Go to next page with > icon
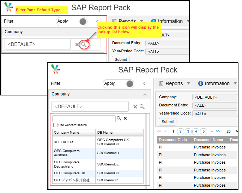Screen dimensions: 242x193 212,131
